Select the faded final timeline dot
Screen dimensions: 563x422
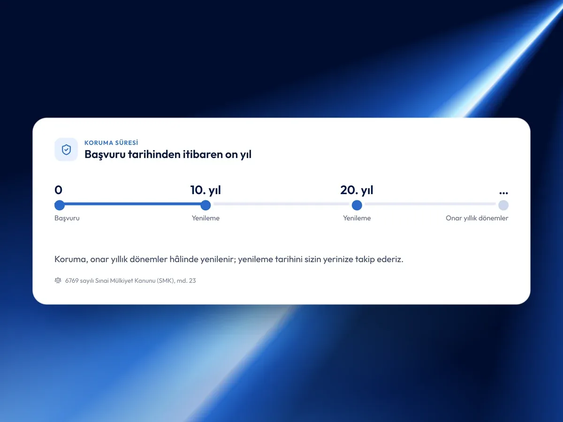[x=503, y=205]
